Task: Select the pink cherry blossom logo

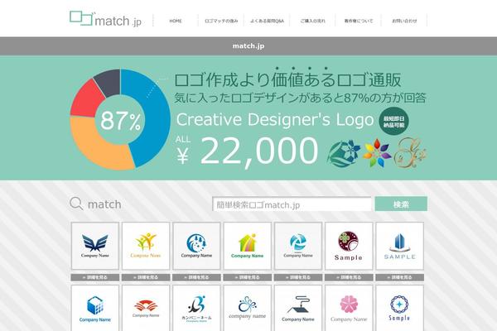Action: click(349, 308)
